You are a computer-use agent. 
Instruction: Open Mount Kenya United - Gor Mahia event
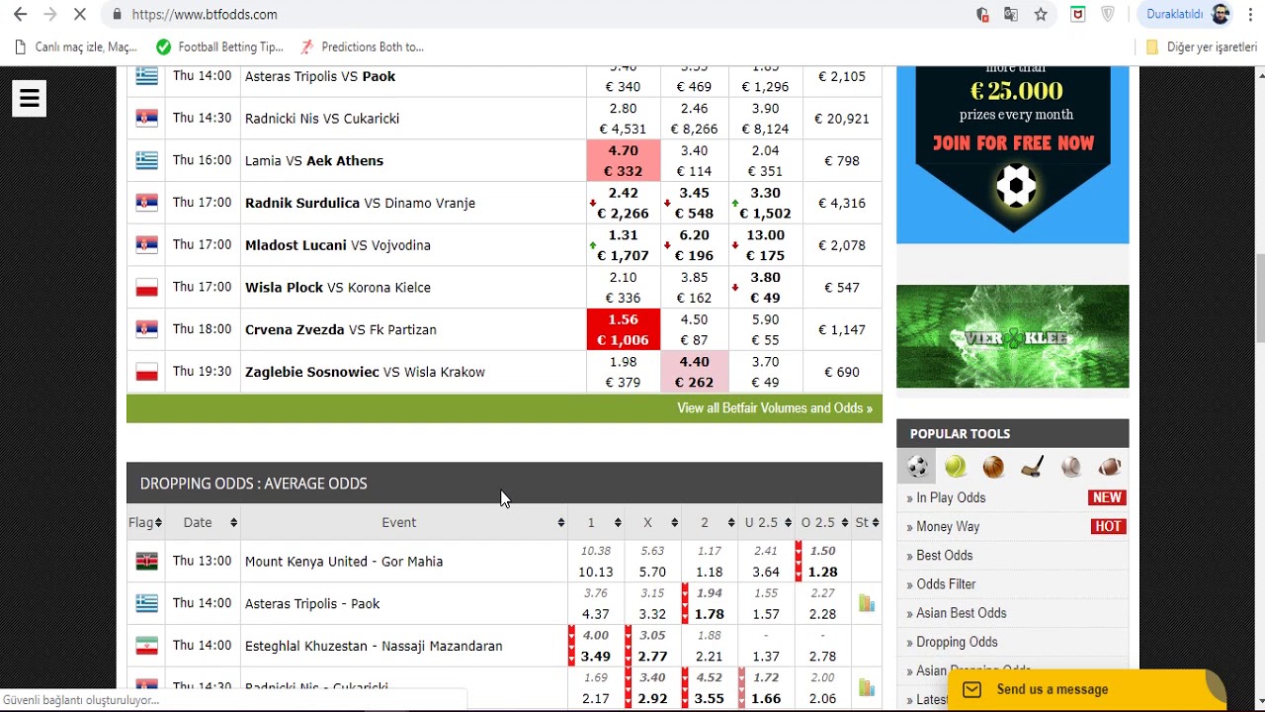point(344,562)
